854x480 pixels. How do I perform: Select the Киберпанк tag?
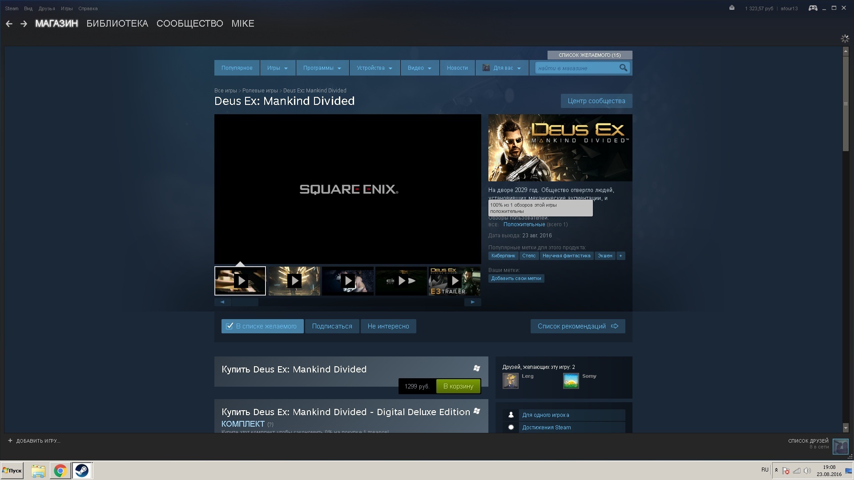point(503,256)
